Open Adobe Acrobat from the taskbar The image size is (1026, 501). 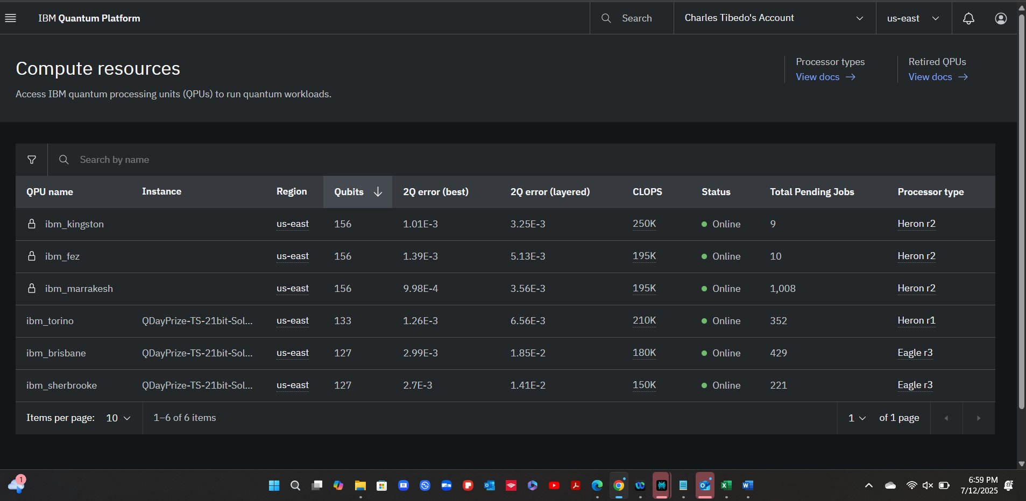pyautogui.click(x=575, y=485)
